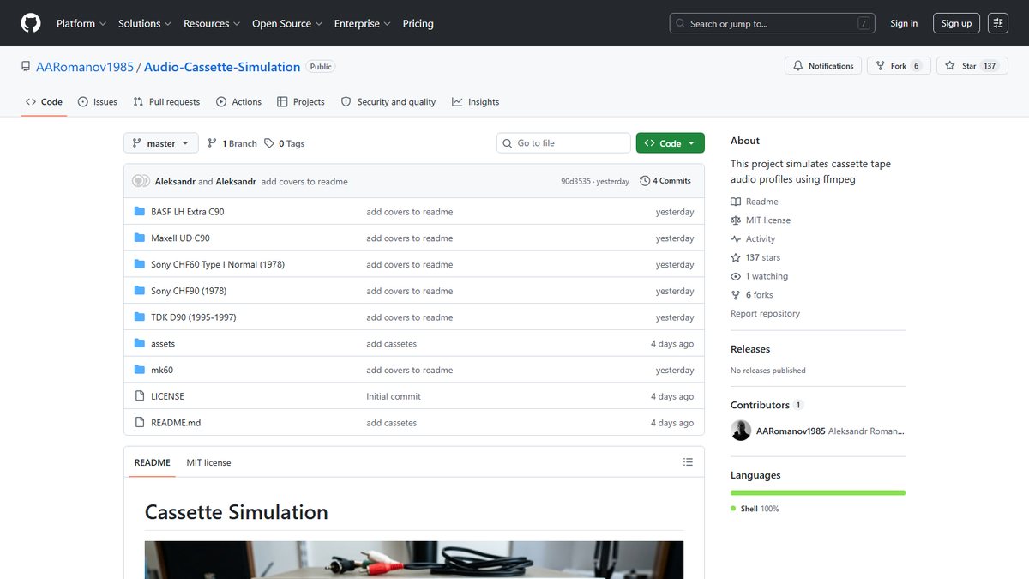This screenshot has height=579, width=1029.
Task: Expand the Solutions menu
Action: click(x=145, y=23)
